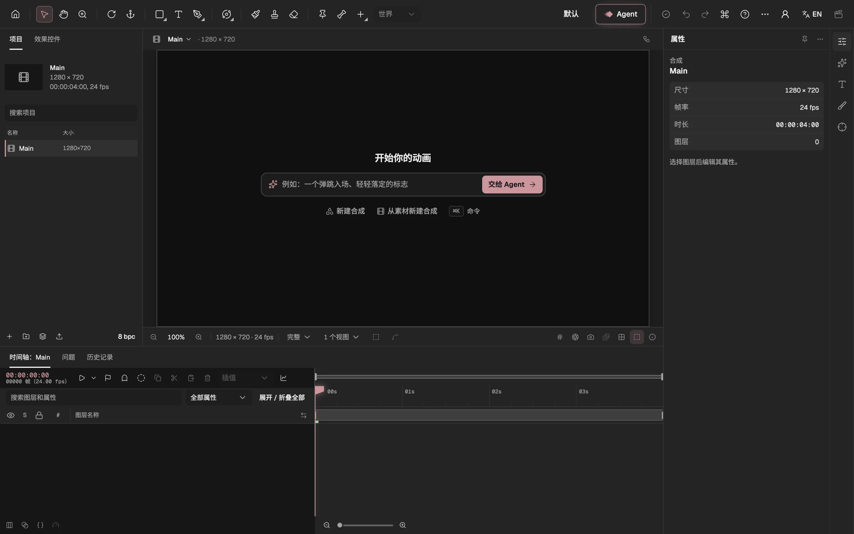Screen dimensions: 854x534
Task: Open the Agent button in top bar
Action: click(x=620, y=14)
